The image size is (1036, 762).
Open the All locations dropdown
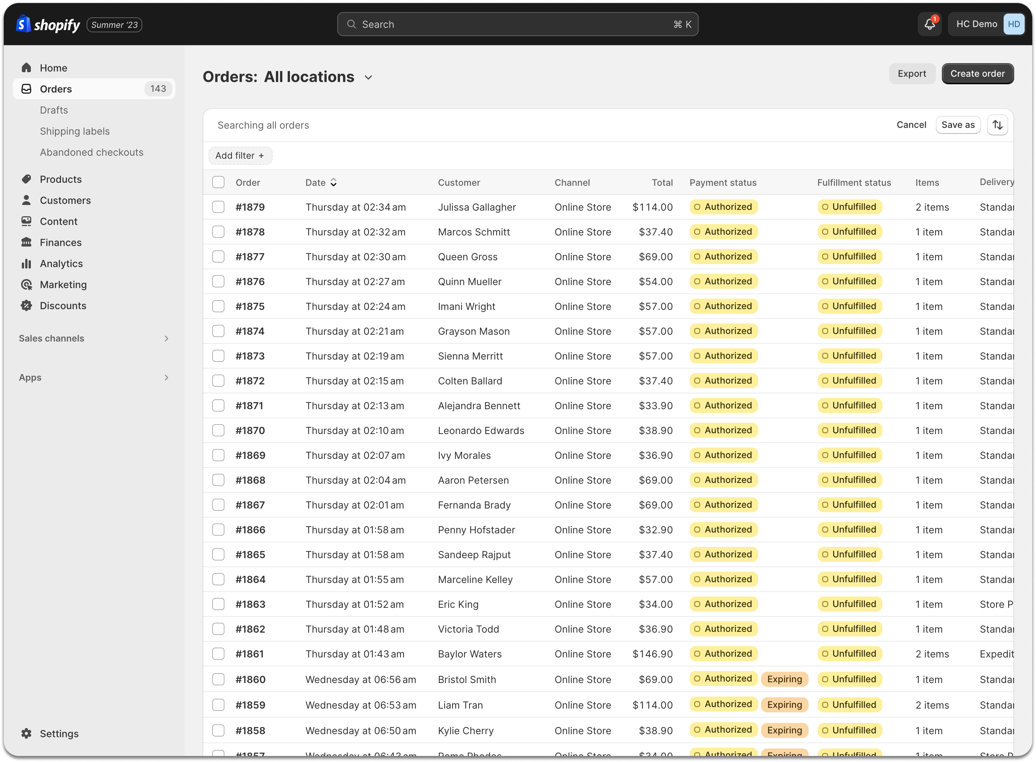pos(368,77)
